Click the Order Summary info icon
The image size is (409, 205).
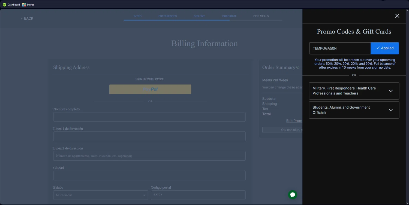(298, 67)
